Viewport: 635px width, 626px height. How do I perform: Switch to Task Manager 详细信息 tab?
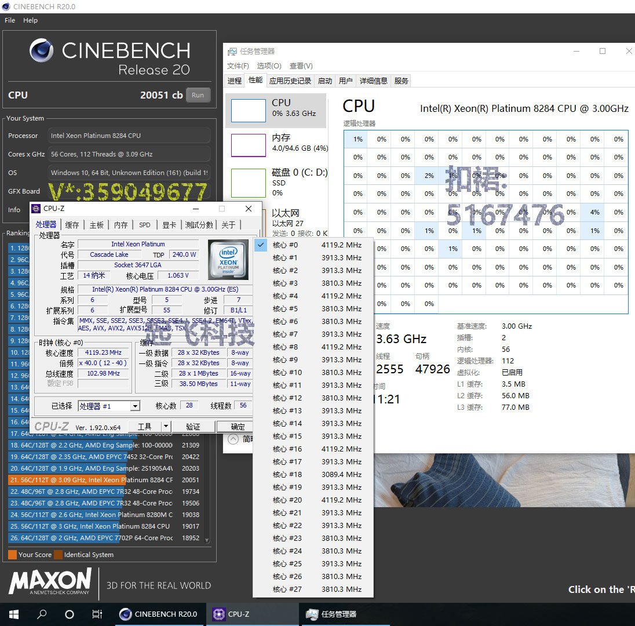373,81
